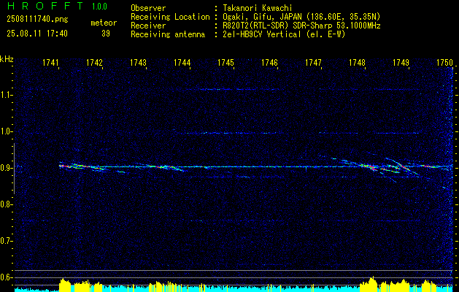This screenshot has width=459, height=292.
Task: Click the 1743 time marker
Action: coord(138,62)
